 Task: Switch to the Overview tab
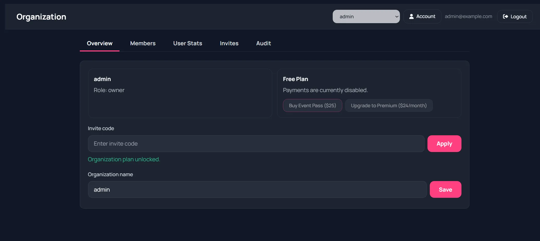pos(100,43)
